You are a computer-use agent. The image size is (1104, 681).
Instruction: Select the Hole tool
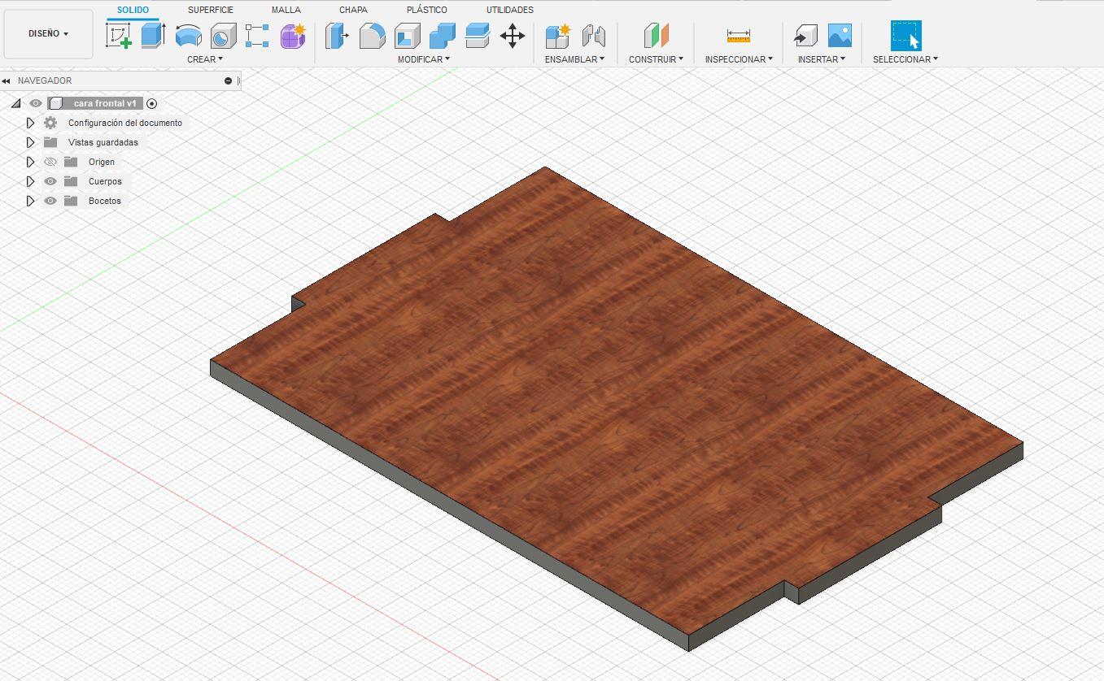point(223,36)
